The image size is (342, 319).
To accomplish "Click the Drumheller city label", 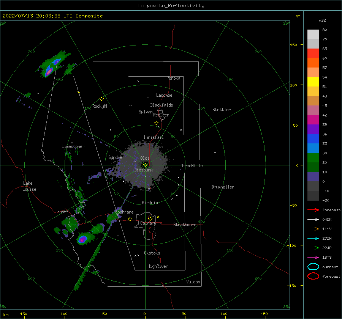I will click(x=223, y=187).
